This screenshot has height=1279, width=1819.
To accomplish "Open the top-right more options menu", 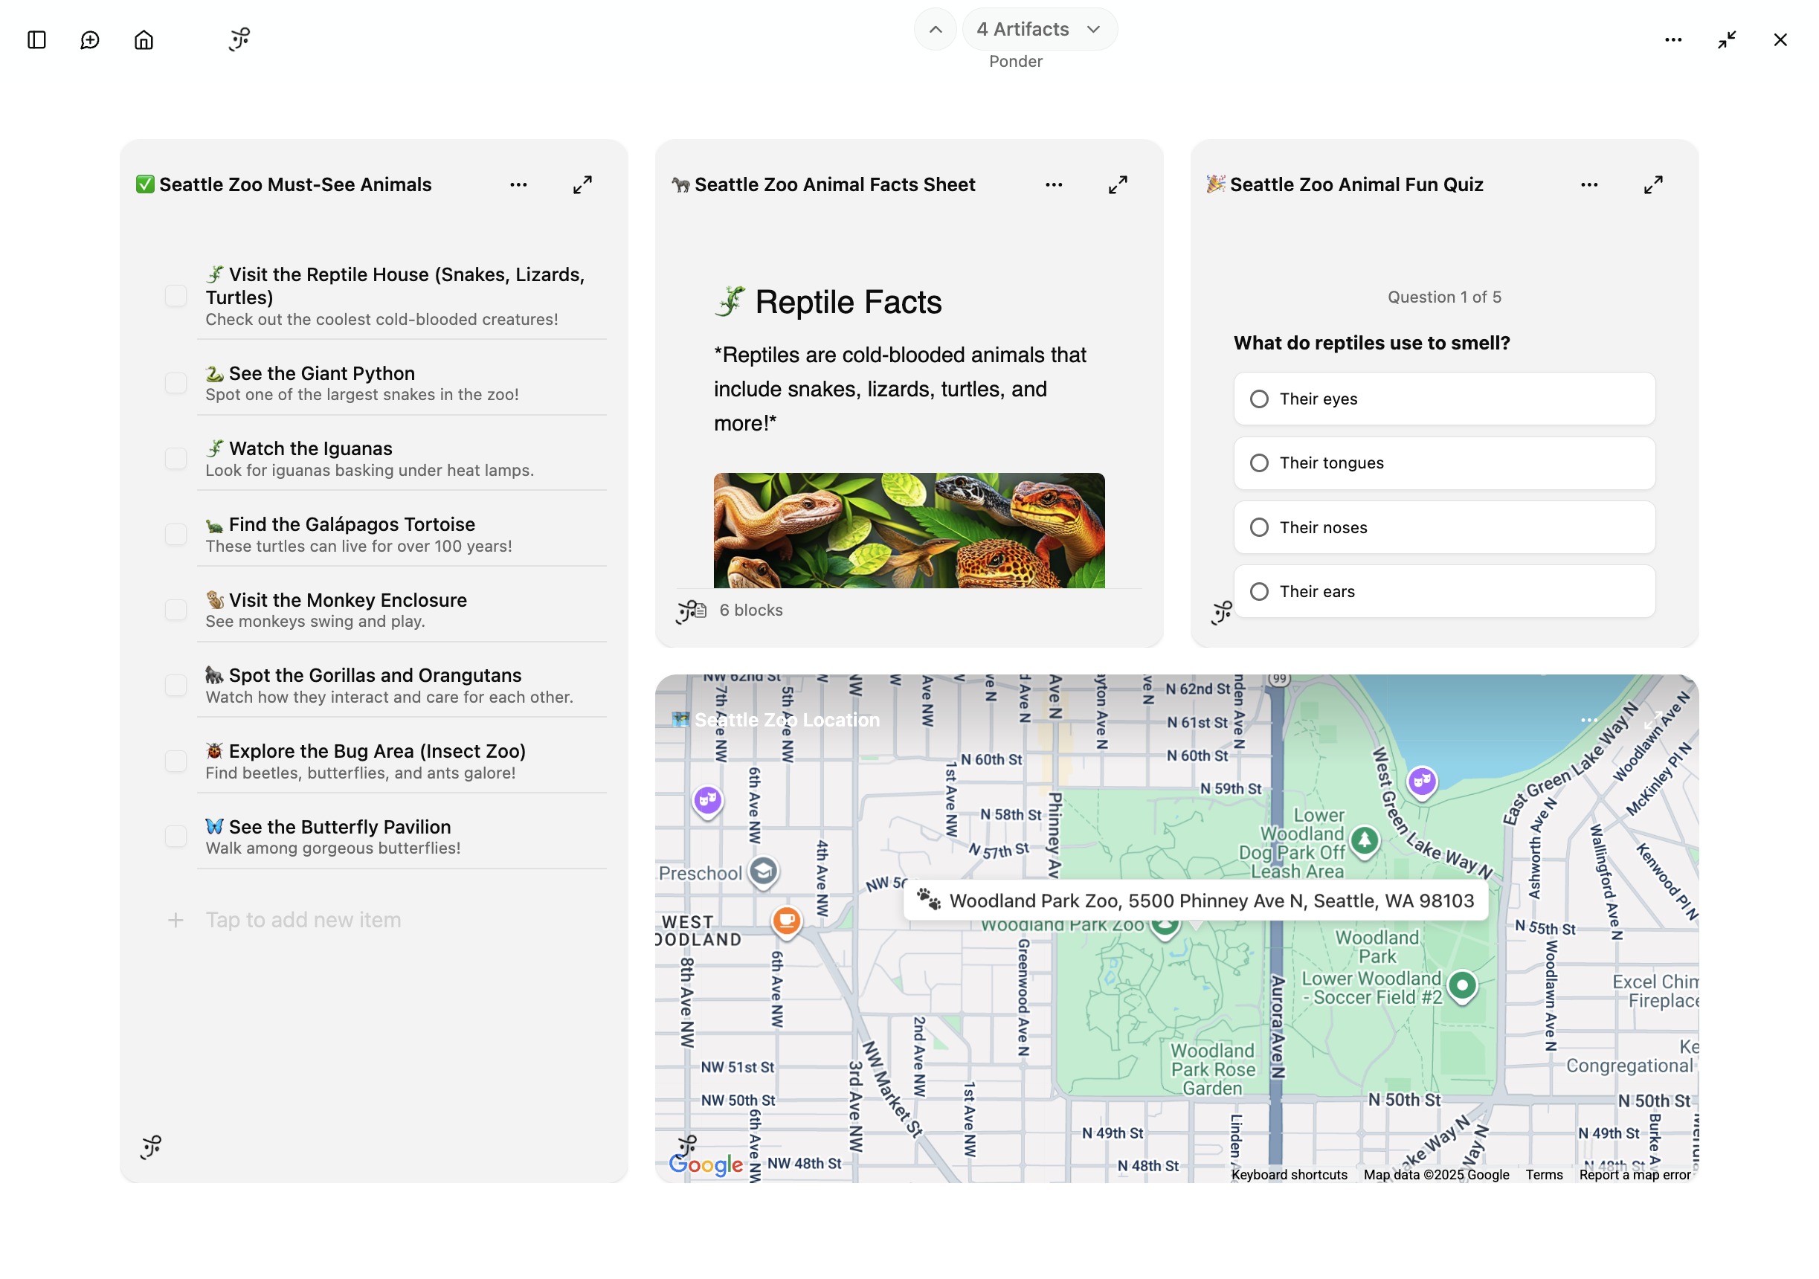I will click(x=1672, y=39).
